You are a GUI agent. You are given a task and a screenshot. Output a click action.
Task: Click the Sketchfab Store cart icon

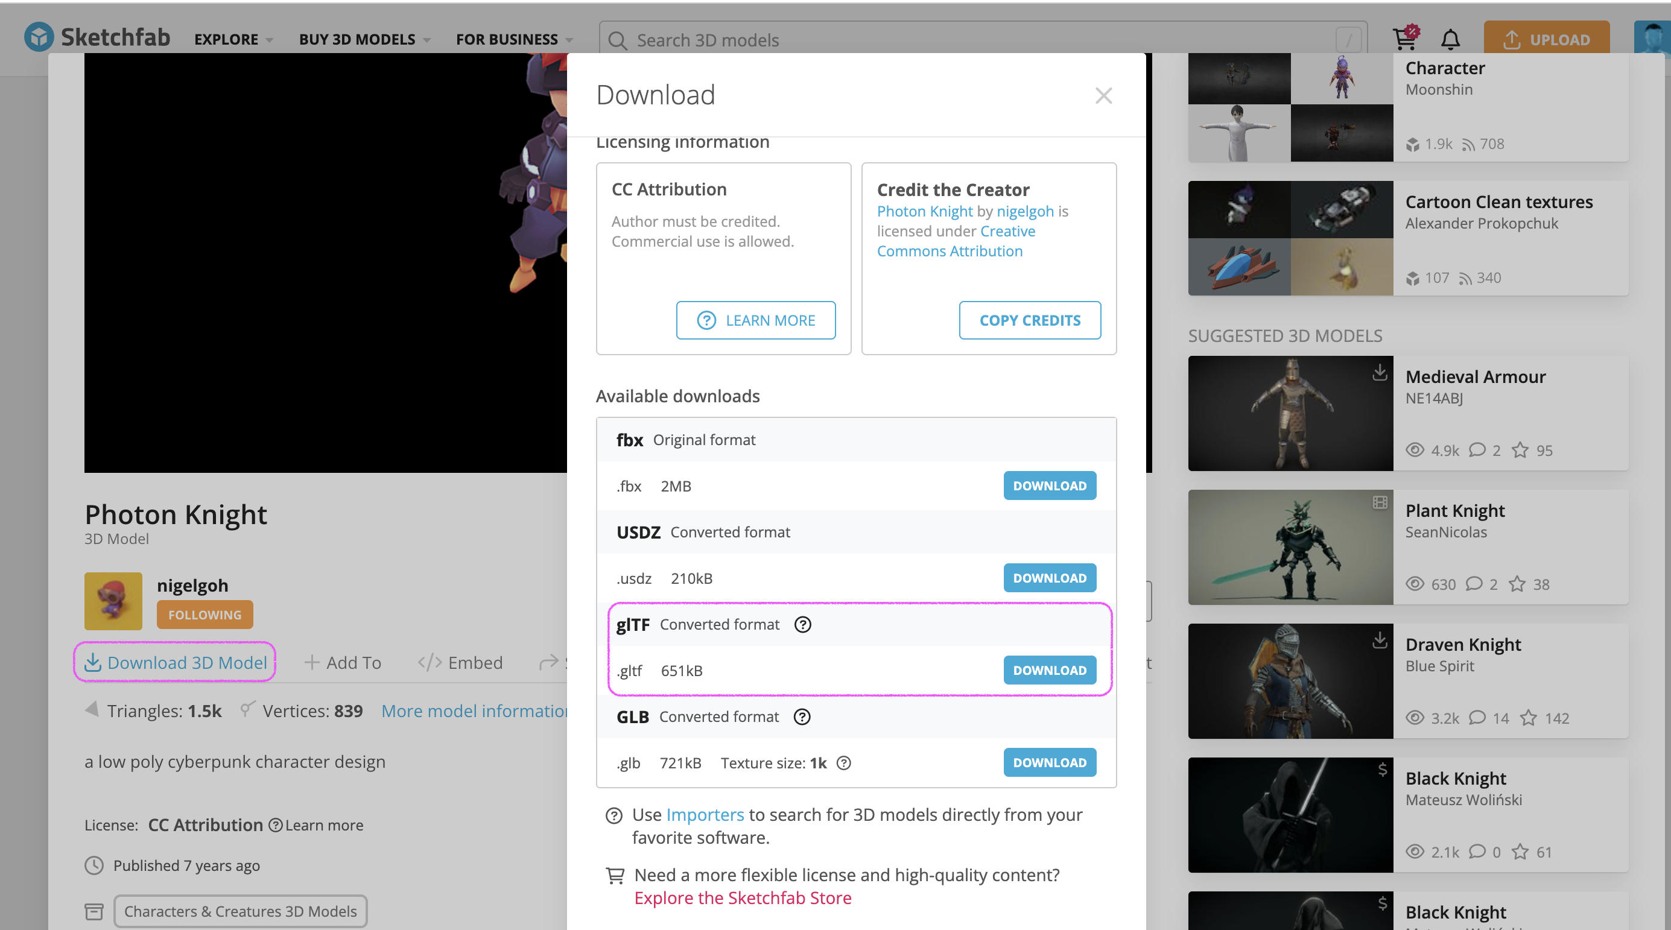coord(615,876)
